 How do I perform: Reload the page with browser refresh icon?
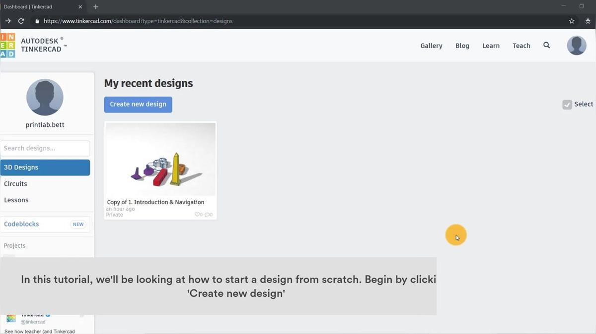tap(21, 21)
